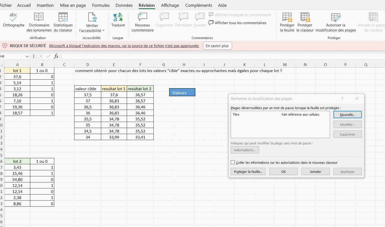Click Autoriser la modification des plages
Image resolution: width=385 pixels, height=227 pixels.
click(x=336, y=17)
